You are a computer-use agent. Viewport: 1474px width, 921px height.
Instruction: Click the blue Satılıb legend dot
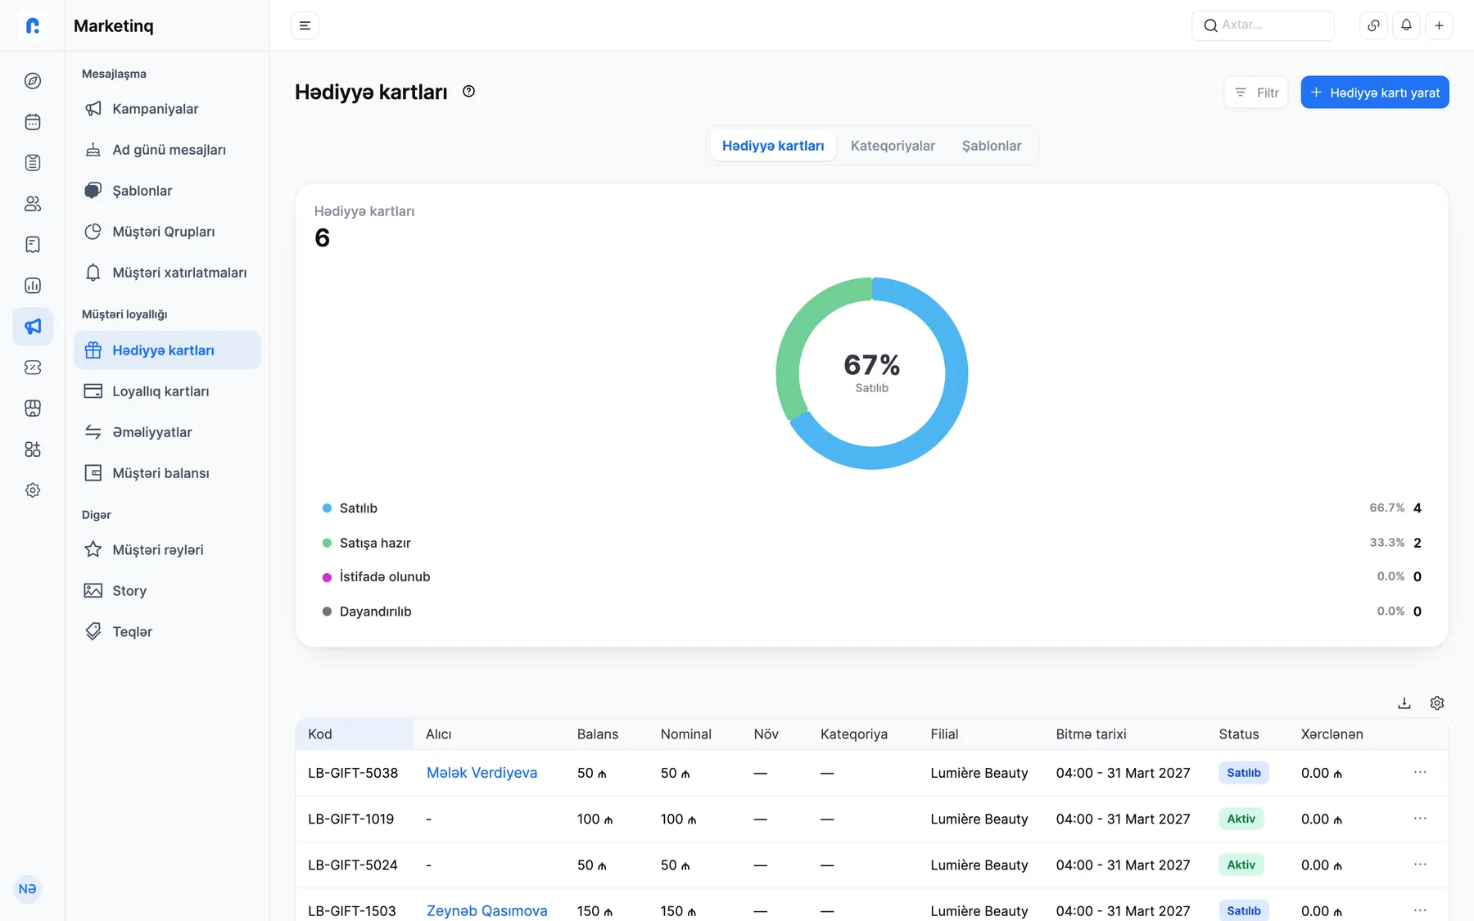[327, 508]
